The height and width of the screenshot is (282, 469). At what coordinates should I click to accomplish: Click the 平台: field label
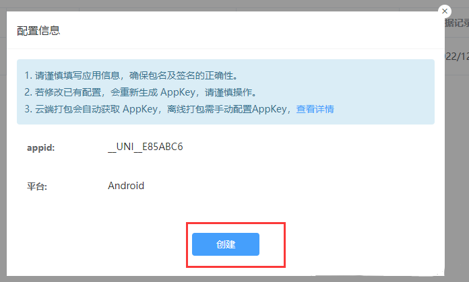(37, 186)
